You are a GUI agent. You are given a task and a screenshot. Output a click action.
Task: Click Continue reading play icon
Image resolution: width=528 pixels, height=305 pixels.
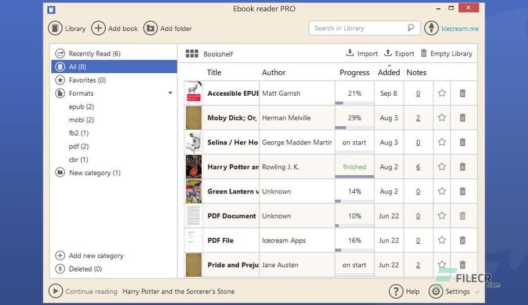56,291
